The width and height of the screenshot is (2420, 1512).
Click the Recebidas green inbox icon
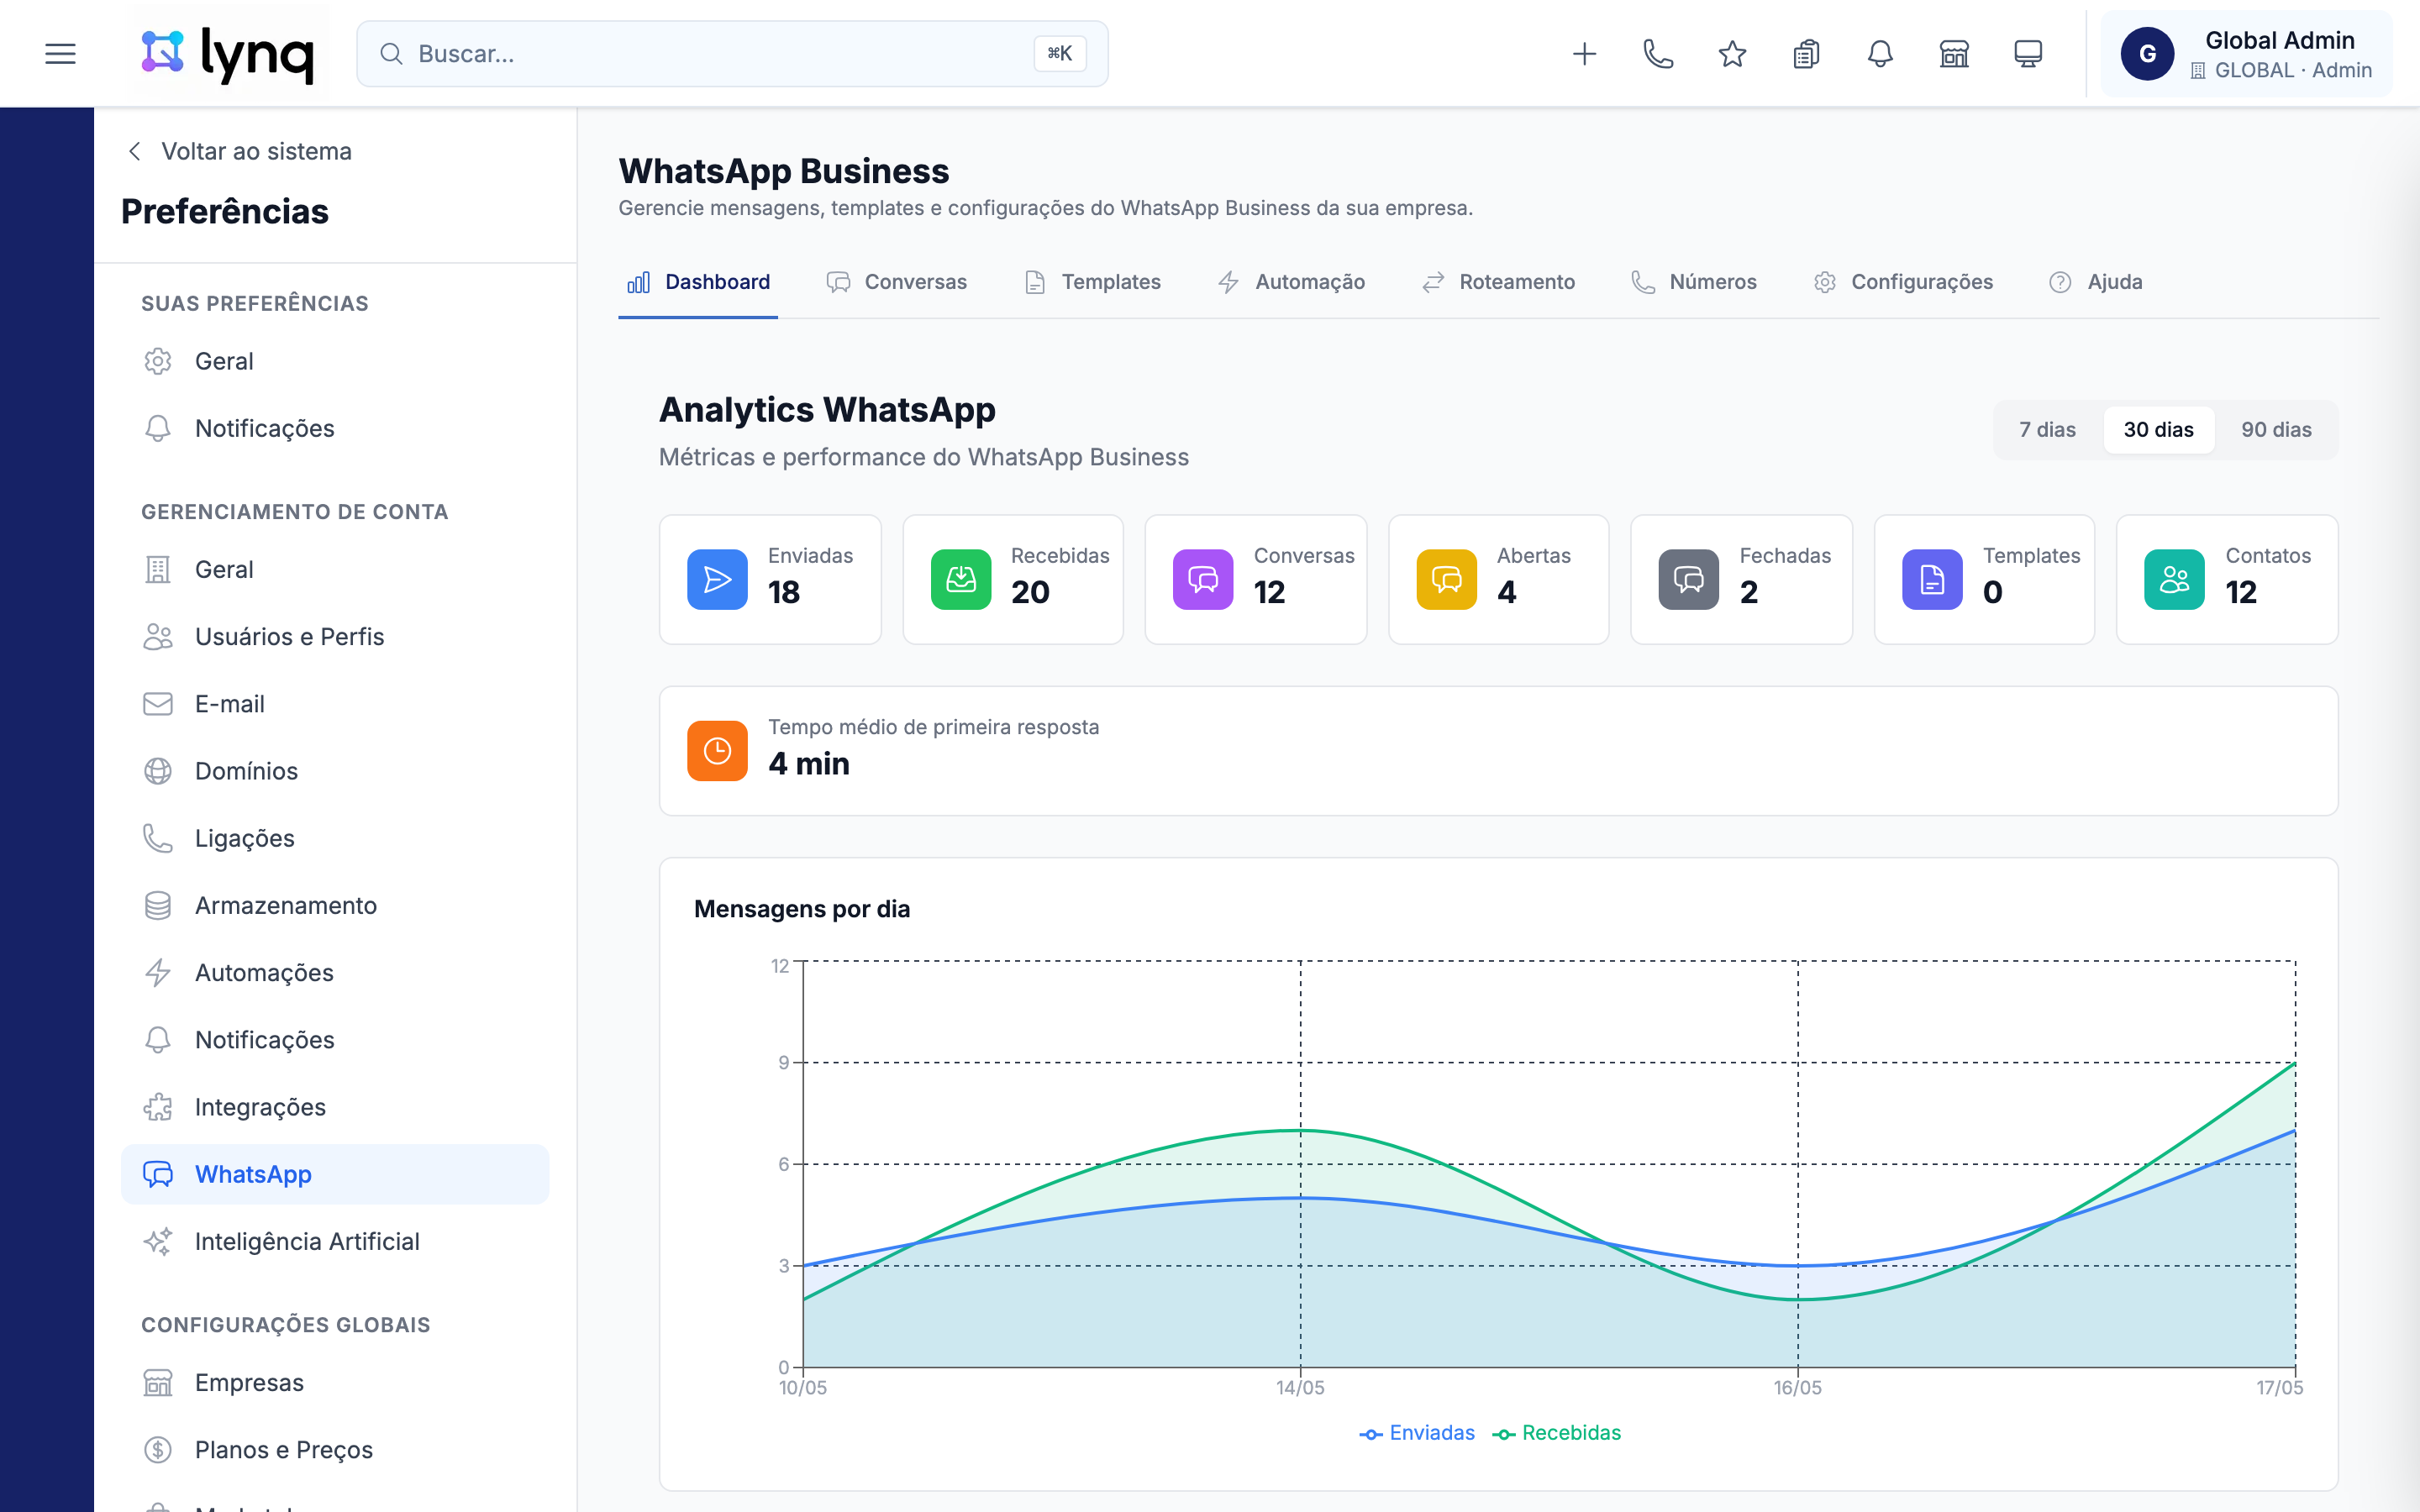[x=960, y=579]
